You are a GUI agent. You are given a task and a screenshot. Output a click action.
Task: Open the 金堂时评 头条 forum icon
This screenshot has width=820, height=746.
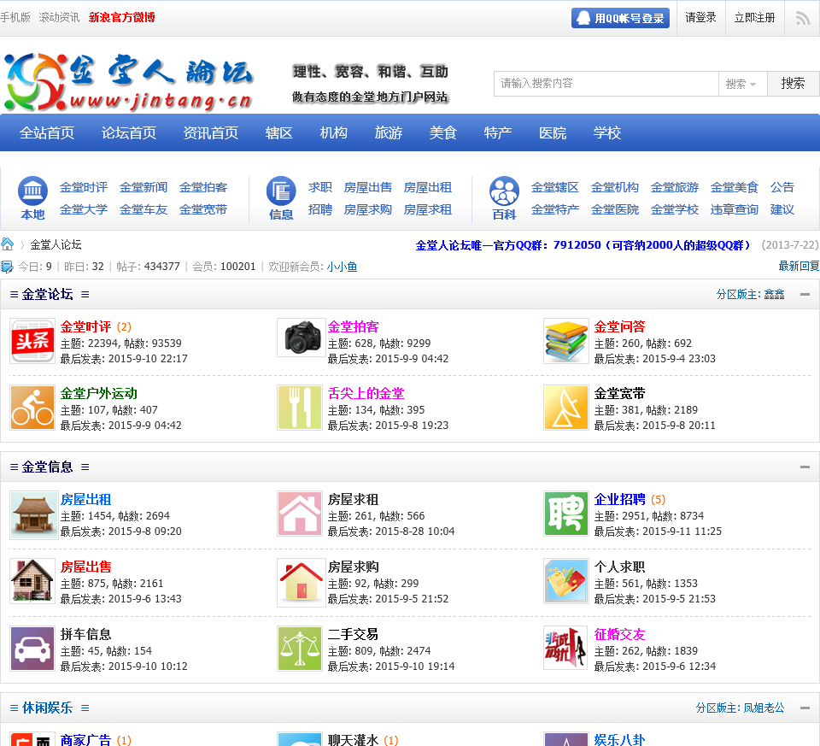pyautogui.click(x=32, y=341)
